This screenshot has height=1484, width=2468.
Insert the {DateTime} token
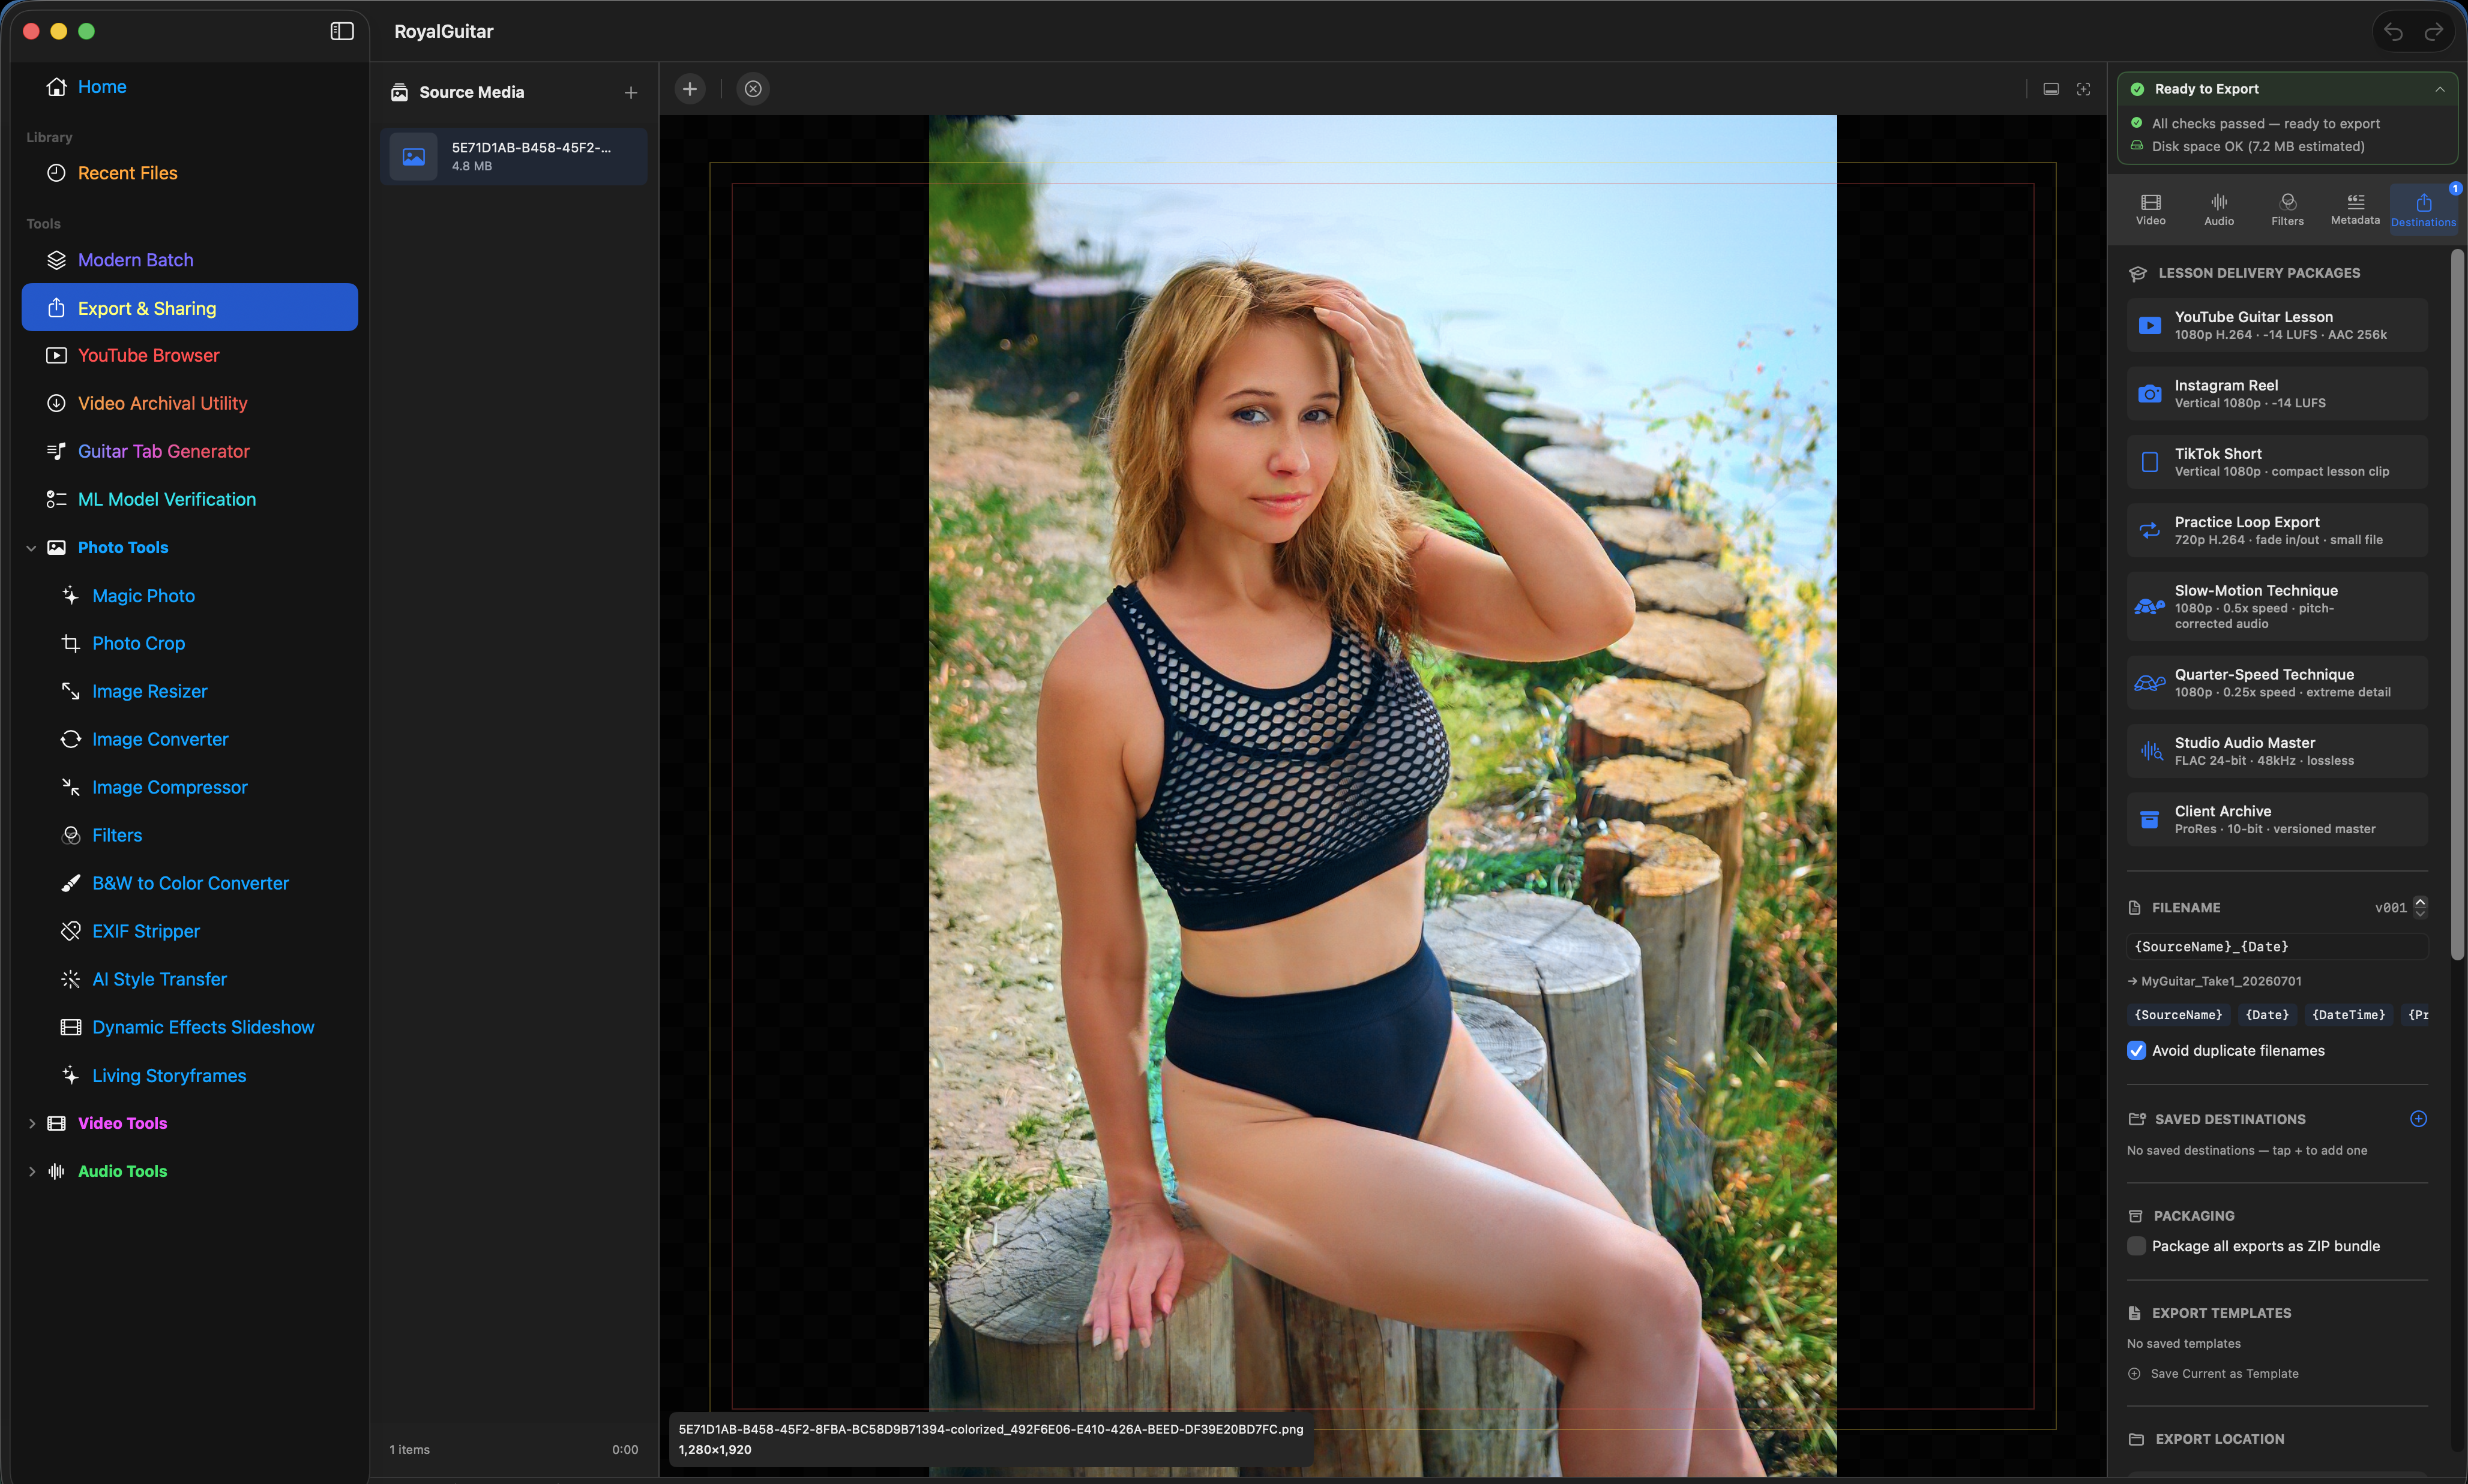coord(2348,1015)
